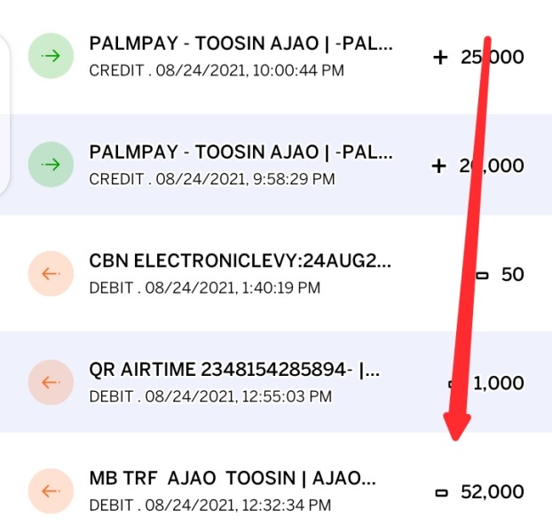Select CBN ELECTRONICLEVY transaction title
Screen dimensions: 552x532
(241, 261)
